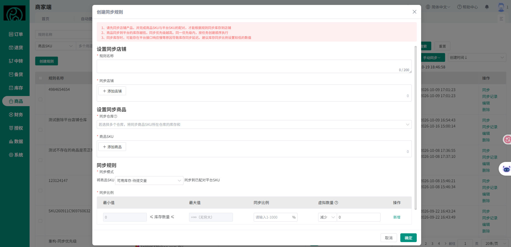Image resolution: width=511 pixels, height=247 pixels.
Task: Close the 创建同步规则 dialog
Action: [x=415, y=12]
